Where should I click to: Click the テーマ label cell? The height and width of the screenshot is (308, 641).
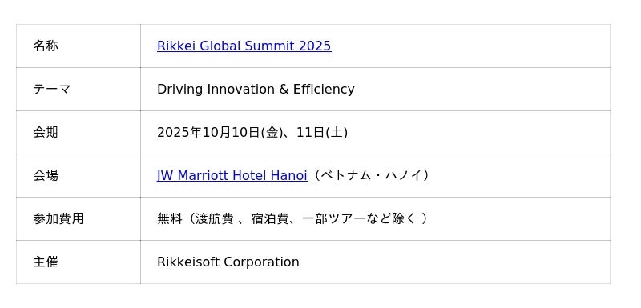(x=79, y=89)
